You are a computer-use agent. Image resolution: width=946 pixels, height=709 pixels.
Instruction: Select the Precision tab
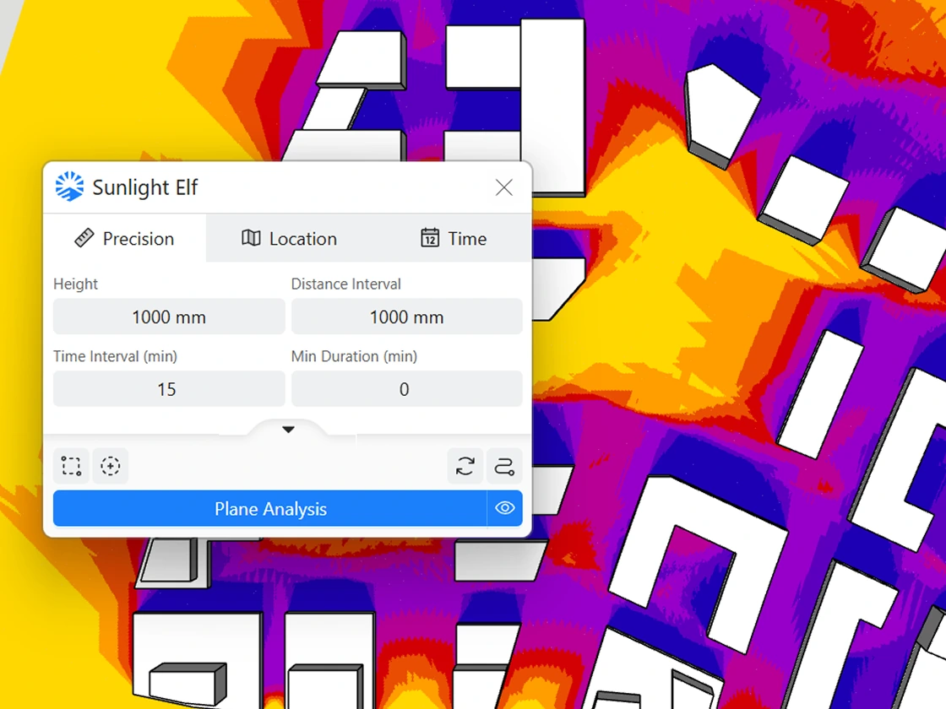[x=124, y=239]
